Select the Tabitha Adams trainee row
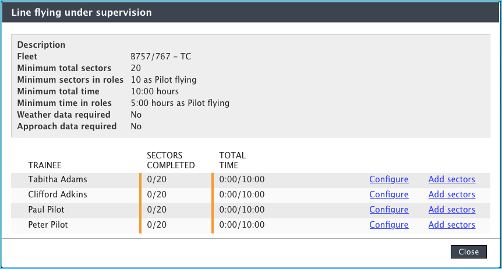 (x=58, y=179)
